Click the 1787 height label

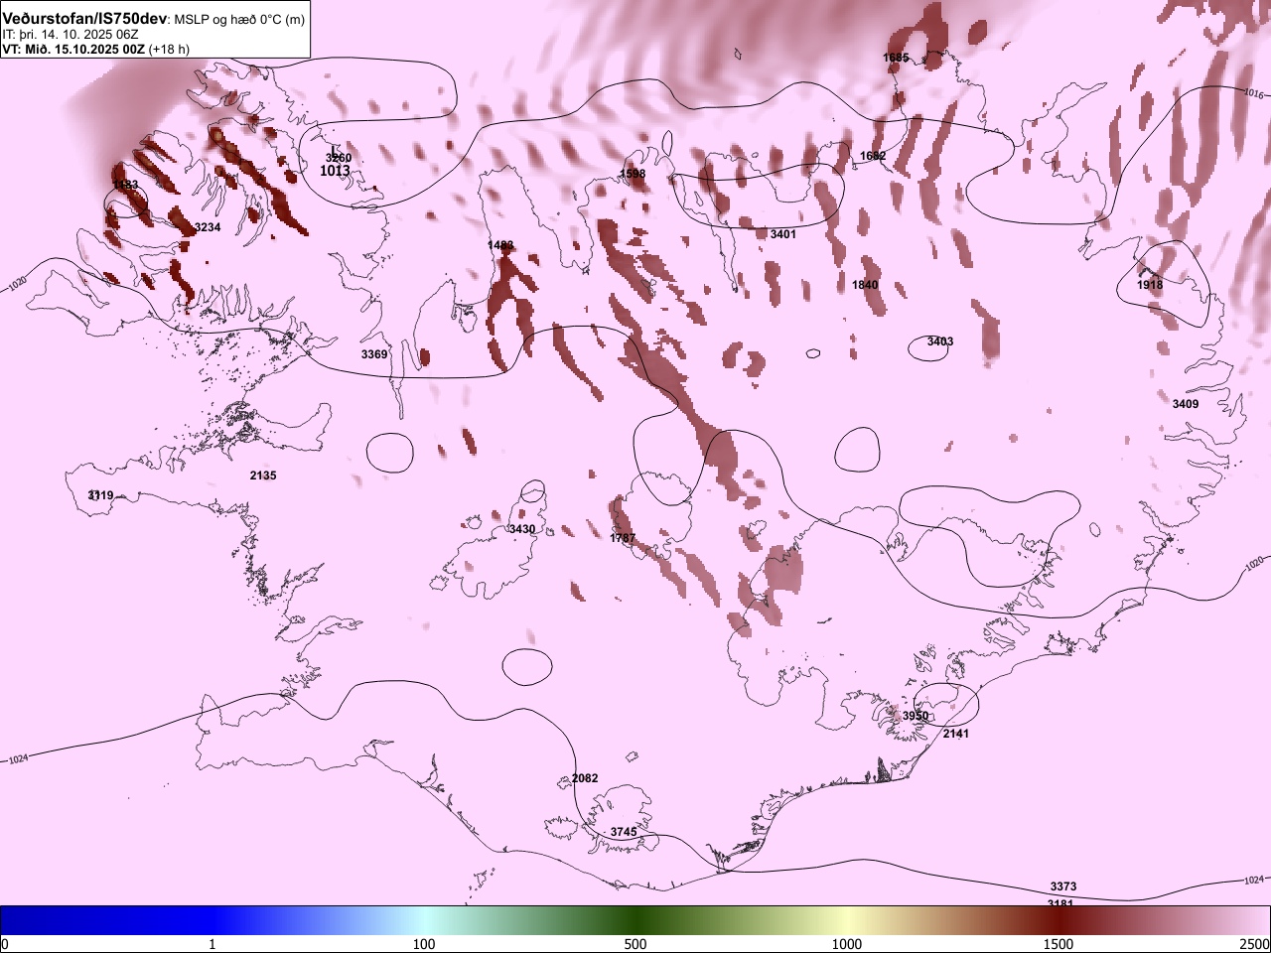(x=623, y=538)
